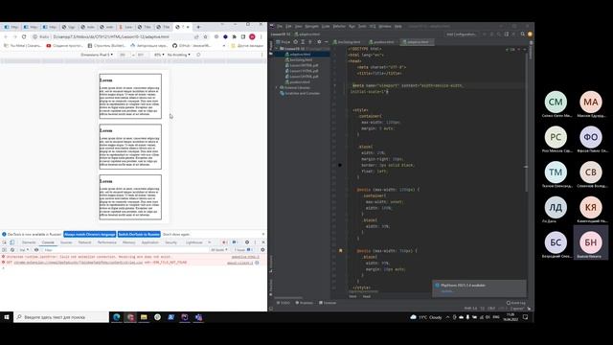Open project panel gear options
This screenshot has width=613, height=345.
click(x=319, y=42)
